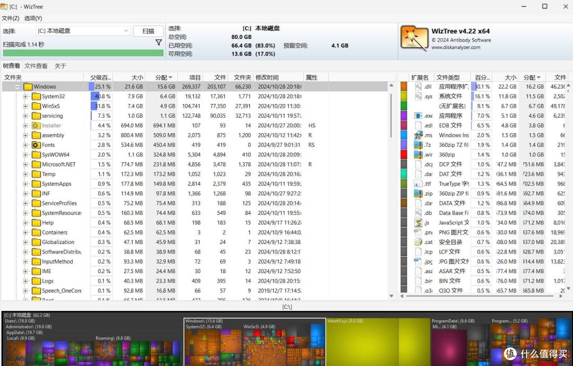This screenshot has width=573, height=366.
Task: Click the .7z 360zip file icon
Action: coord(419,145)
